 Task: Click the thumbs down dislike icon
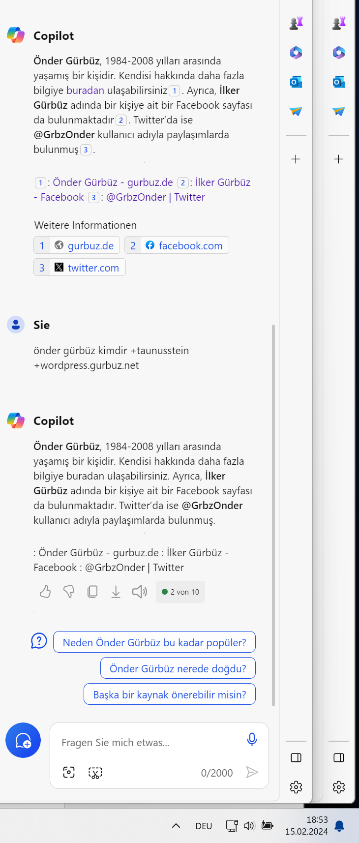click(x=69, y=592)
